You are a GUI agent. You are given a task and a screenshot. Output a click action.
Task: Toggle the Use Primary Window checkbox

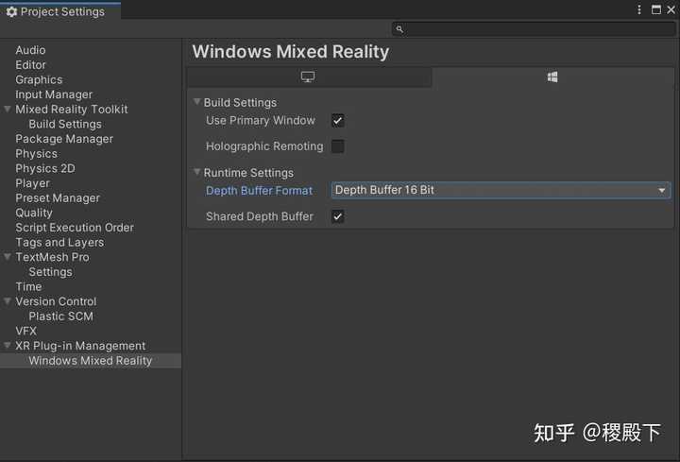coord(338,120)
